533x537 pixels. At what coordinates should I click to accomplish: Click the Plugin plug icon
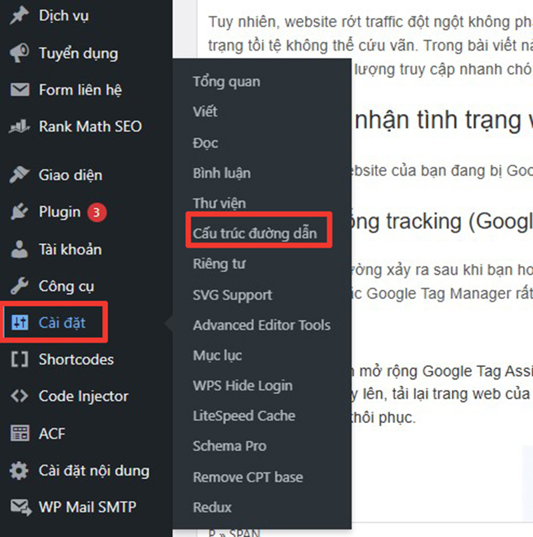tap(19, 212)
